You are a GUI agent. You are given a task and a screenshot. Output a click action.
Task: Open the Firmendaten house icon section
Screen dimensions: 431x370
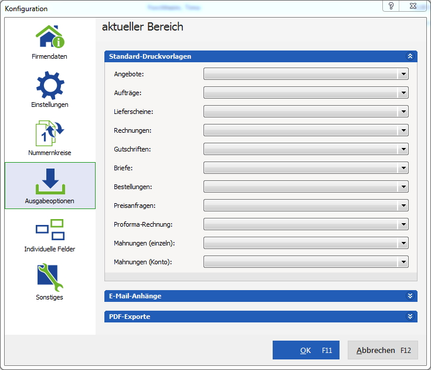50,36
